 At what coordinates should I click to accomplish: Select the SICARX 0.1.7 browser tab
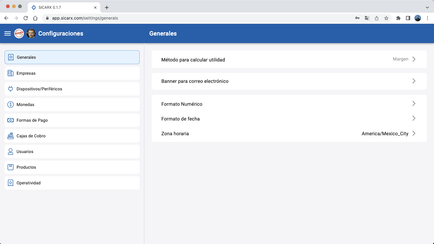[x=54, y=7]
